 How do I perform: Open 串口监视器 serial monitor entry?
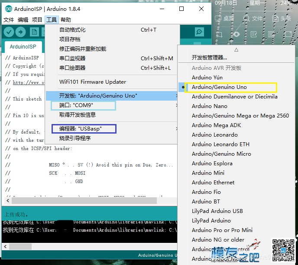[112, 59]
